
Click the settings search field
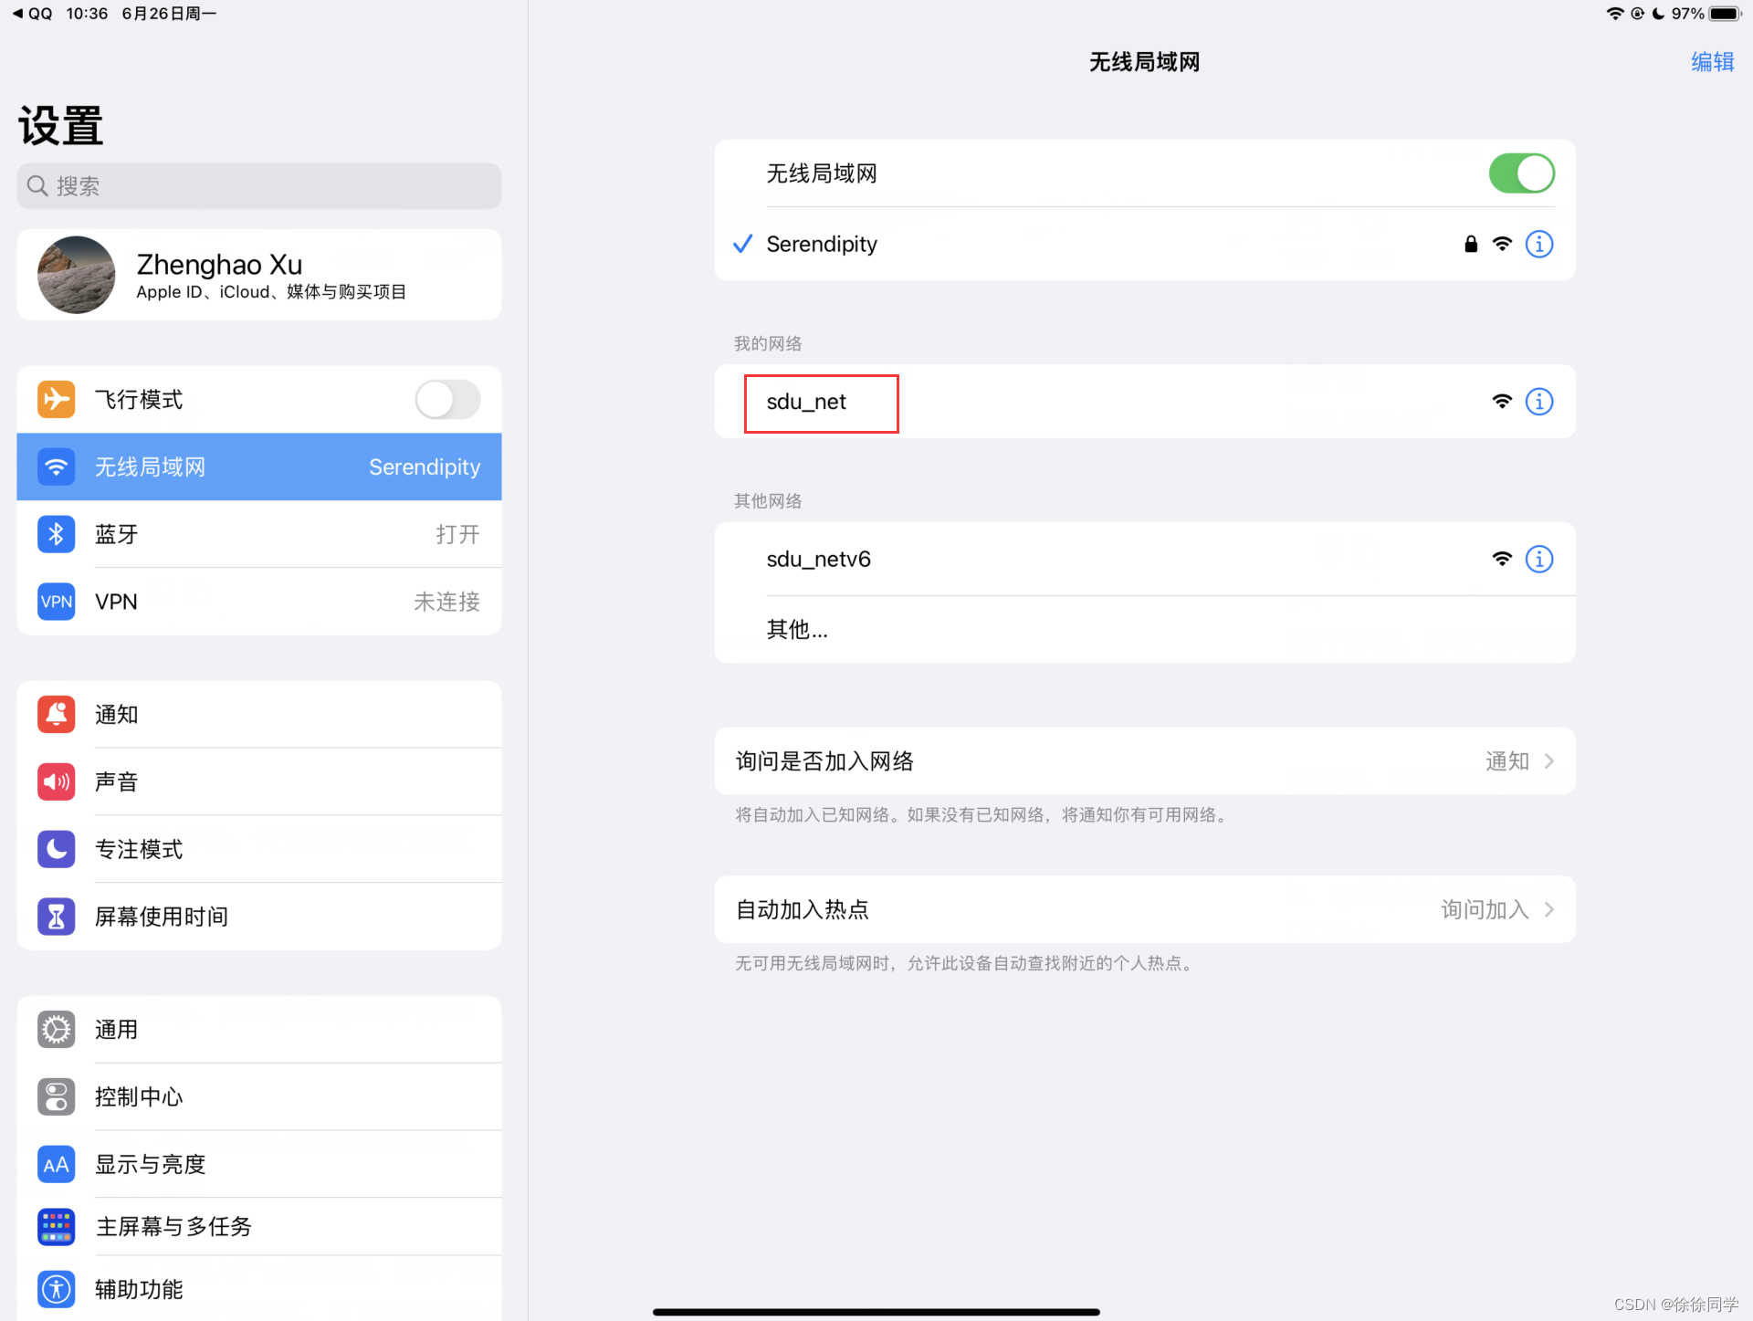(259, 186)
